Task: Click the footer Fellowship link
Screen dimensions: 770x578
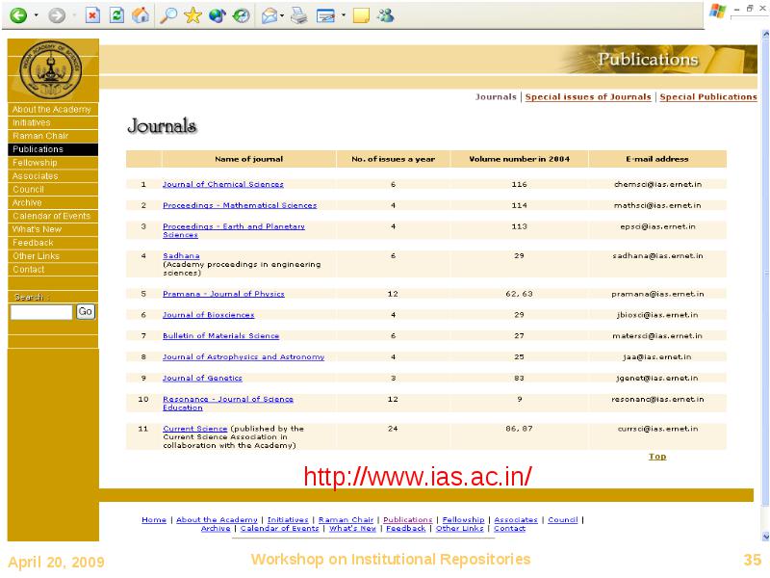Action: click(x=463, y=520)
